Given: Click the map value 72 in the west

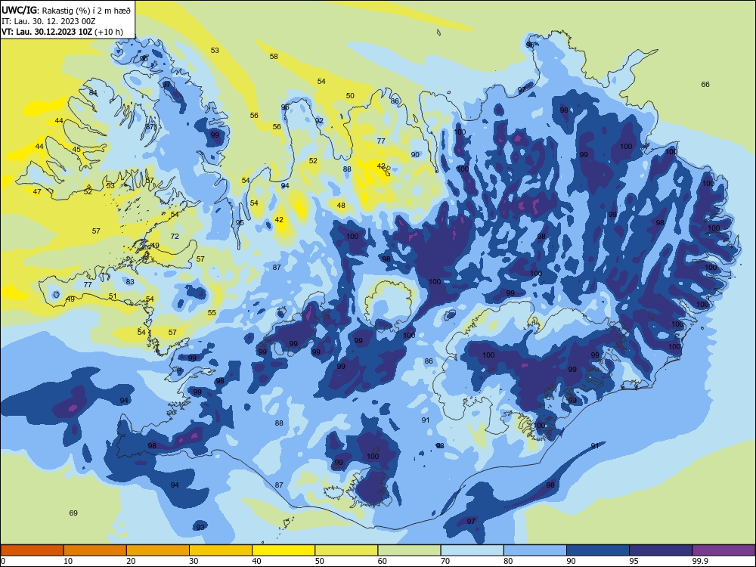Looking at the screenshot, I should click(175, 236).
